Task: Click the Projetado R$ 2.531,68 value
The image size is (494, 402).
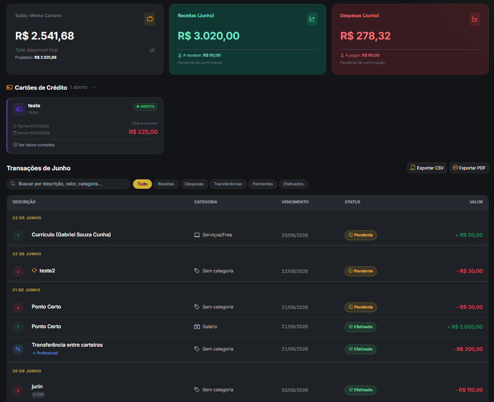Action: (x=45, y=57)
